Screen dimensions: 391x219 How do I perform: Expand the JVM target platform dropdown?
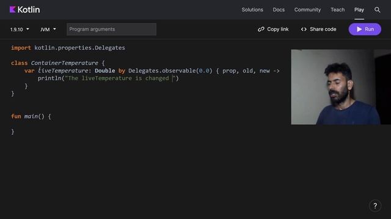click(x=48, y=29)
